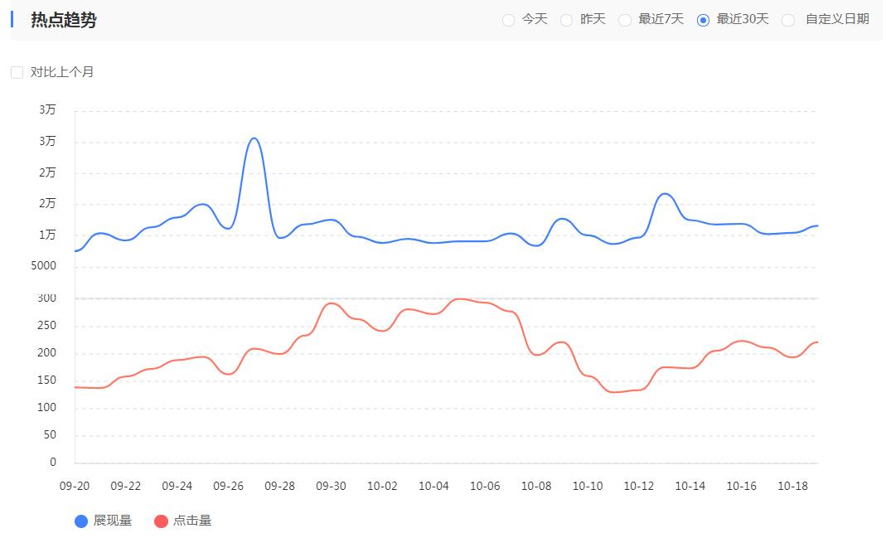Select the 昨天 time range option

[x=567, y=20]
